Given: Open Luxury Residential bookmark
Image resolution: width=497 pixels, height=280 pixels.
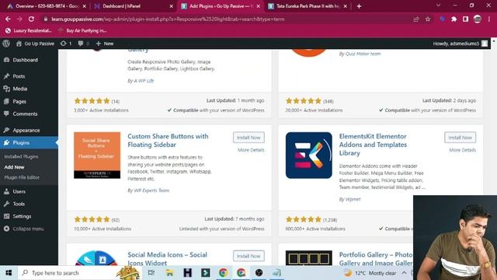Looking at the screenshot, I should click(x=28, y=30).
